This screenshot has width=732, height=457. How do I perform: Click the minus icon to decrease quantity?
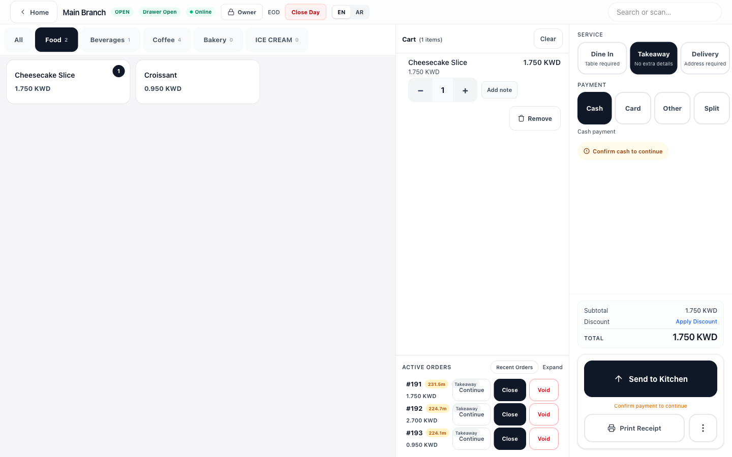[420, 90]
